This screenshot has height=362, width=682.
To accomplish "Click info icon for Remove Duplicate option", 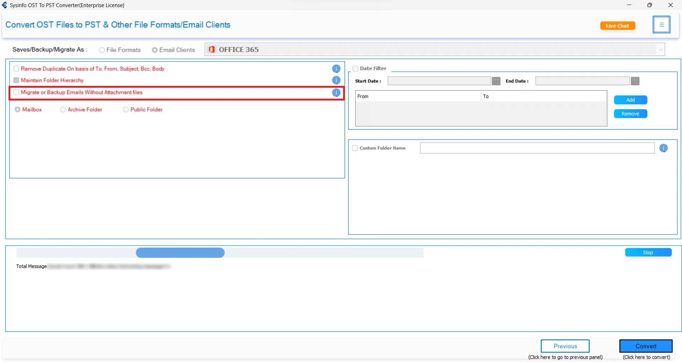I will point(336,69).
